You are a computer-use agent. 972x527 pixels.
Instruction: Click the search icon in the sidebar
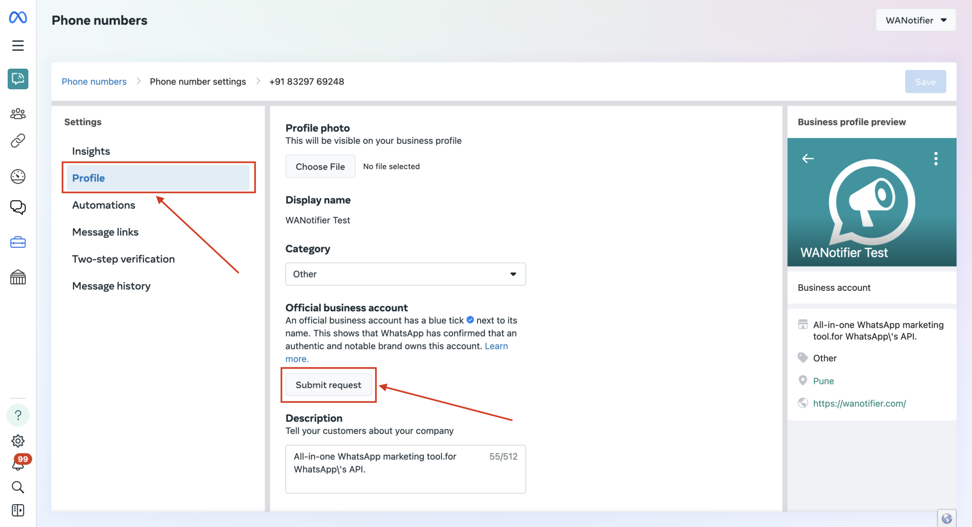click(x=18, y=487)
